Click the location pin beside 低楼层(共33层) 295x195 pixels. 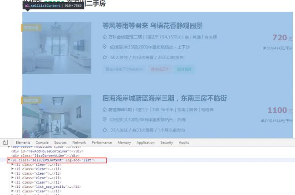point(104,47)
